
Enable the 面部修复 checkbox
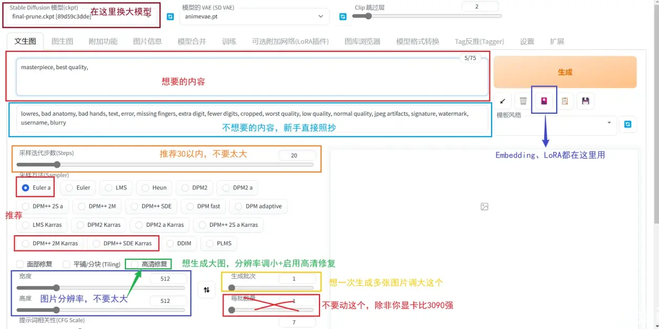click(20, 264)
